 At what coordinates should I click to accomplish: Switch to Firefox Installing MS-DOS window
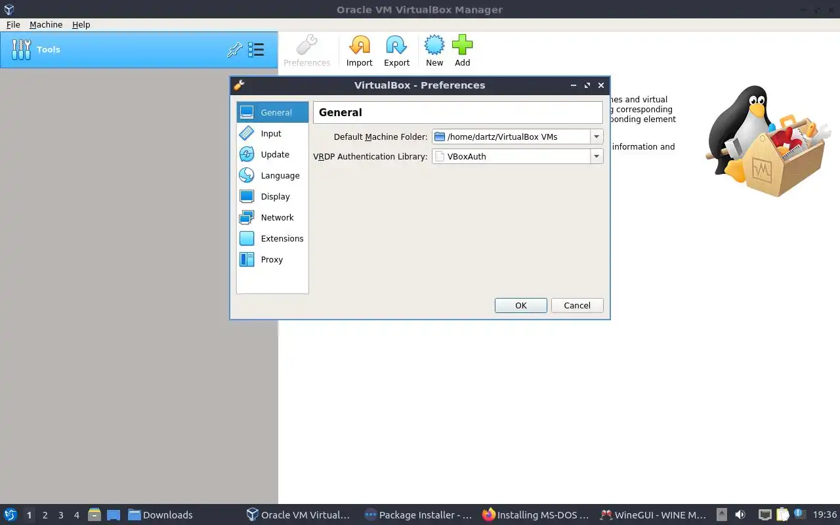click(535, 514)
